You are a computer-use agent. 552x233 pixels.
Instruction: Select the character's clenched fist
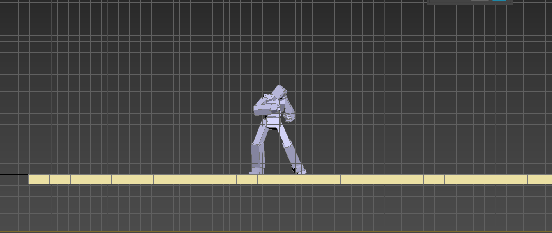click(x=288, y=118)
